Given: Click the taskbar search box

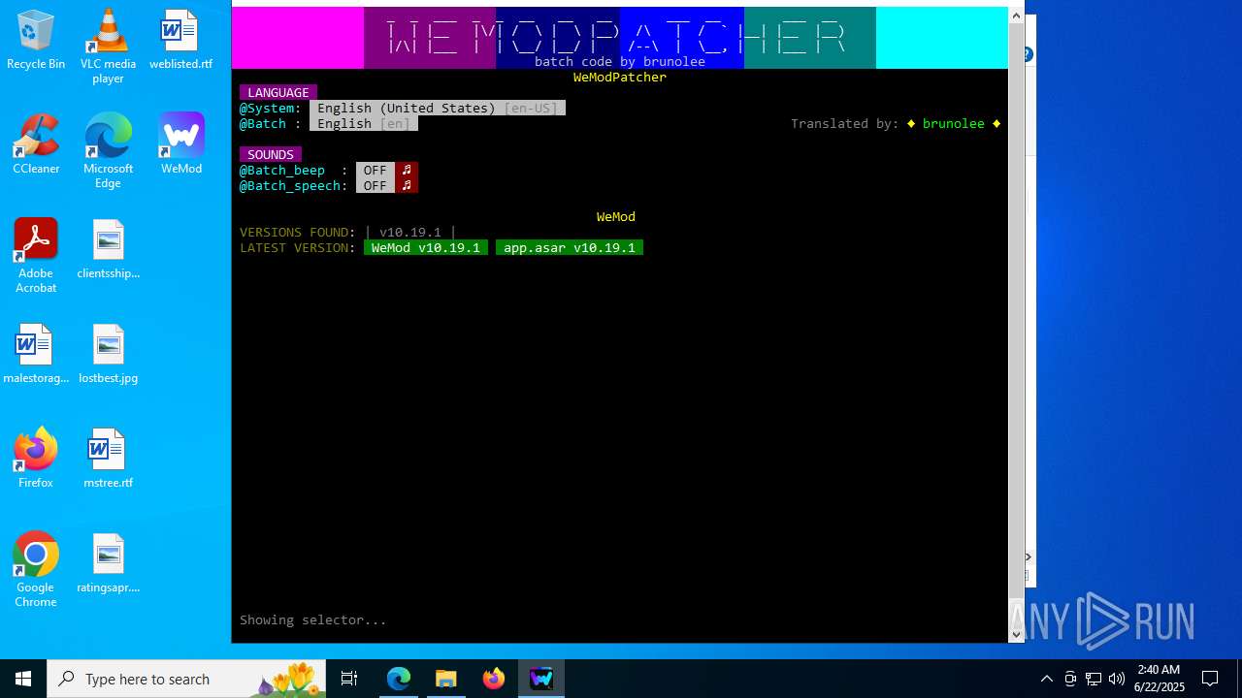Looking at the screenshot, I should coord(188,679).
